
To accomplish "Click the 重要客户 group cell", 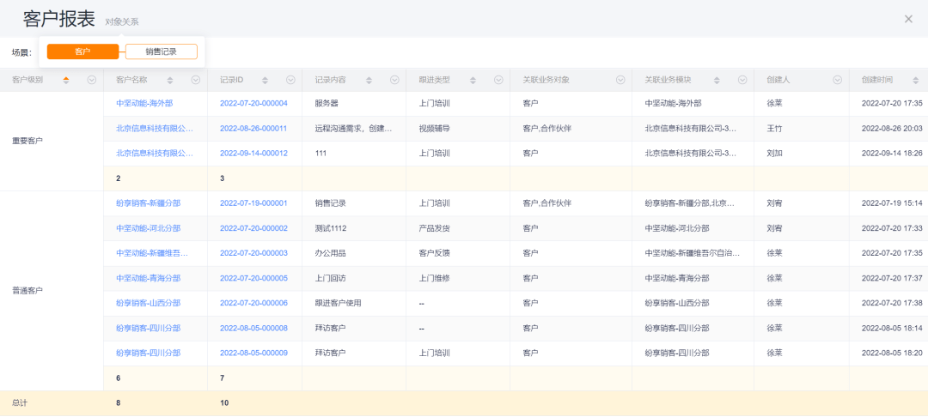I will (52, 141).
